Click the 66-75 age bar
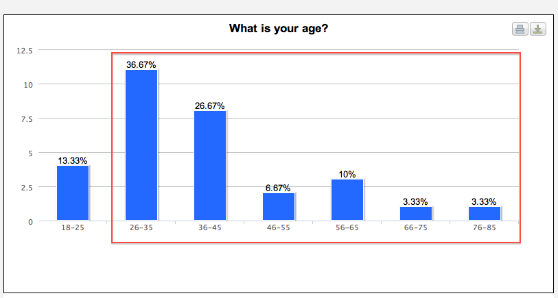 click(416, 214)
